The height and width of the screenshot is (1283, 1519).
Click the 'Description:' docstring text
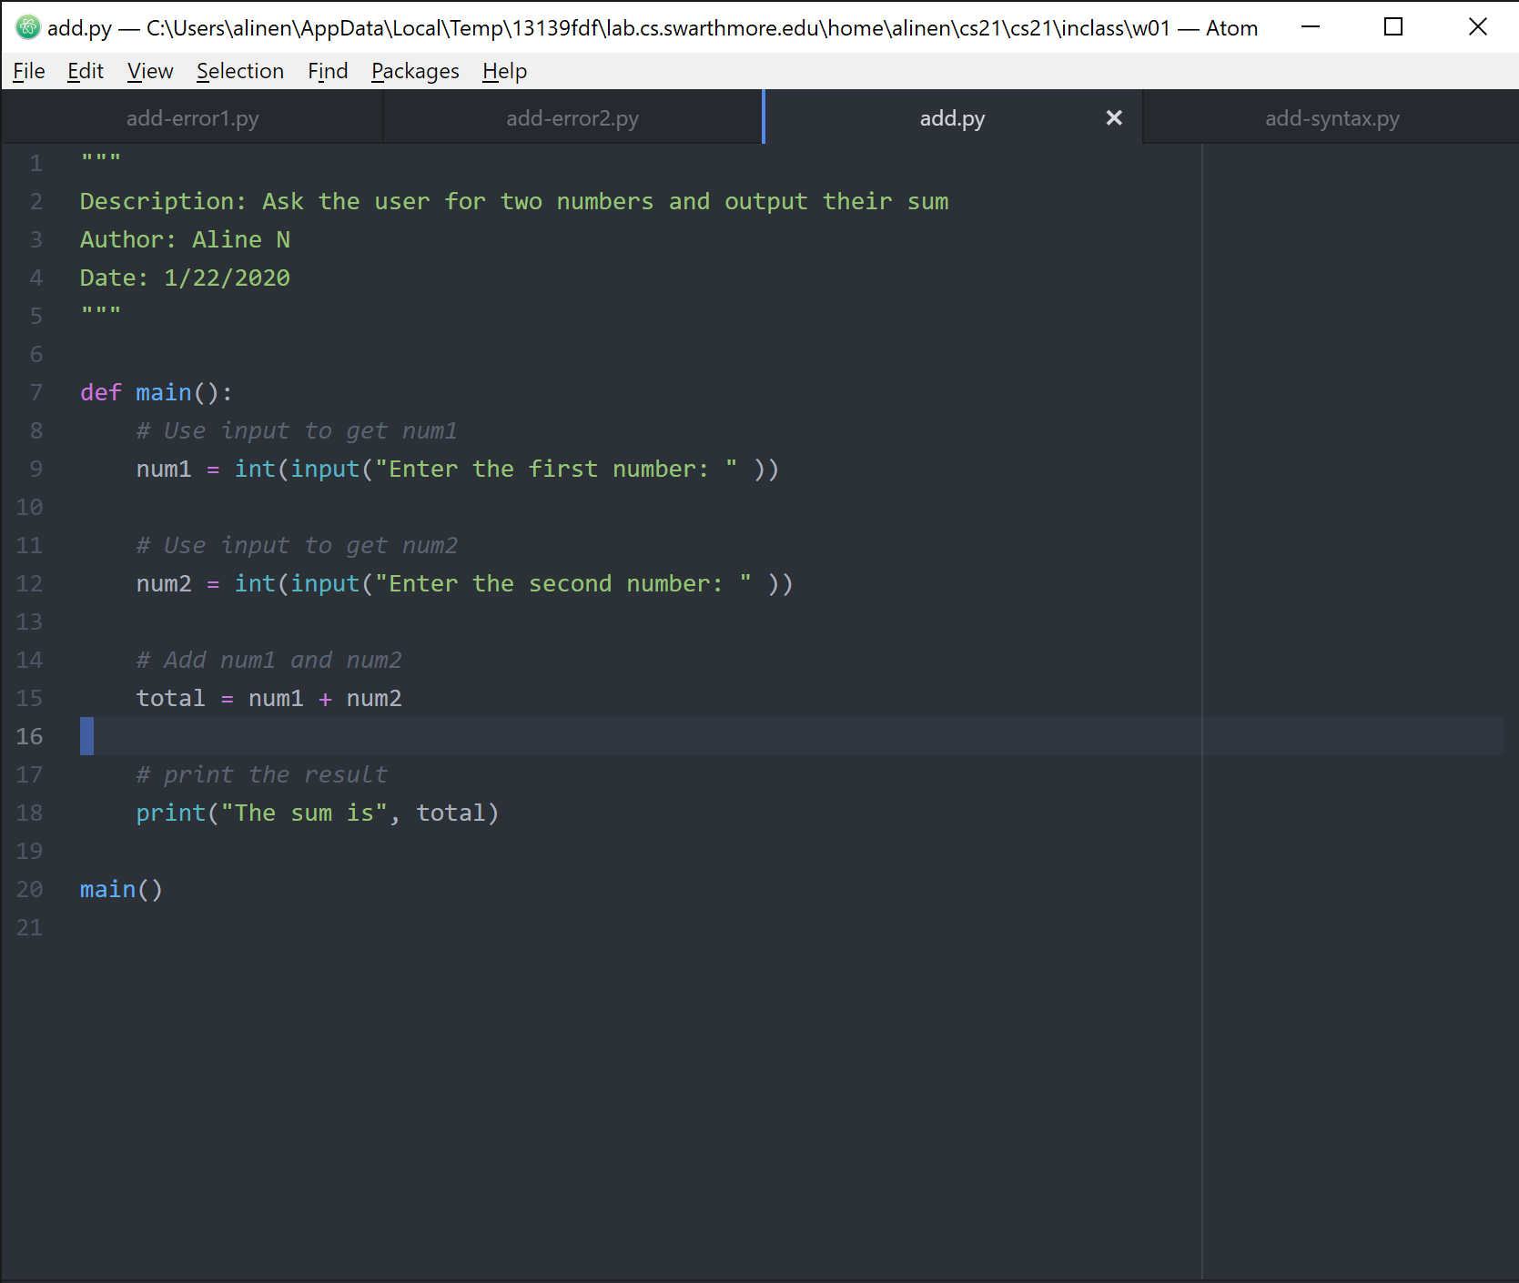coord(163,202)
